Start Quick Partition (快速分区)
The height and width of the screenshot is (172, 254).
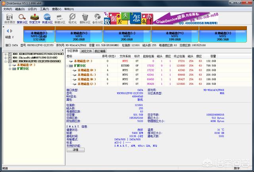47,19
